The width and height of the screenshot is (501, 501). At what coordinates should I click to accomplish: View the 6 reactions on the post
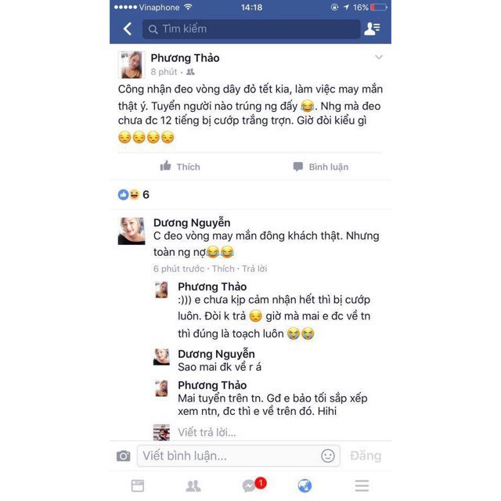pyautogui.click(x=134, y=194)
